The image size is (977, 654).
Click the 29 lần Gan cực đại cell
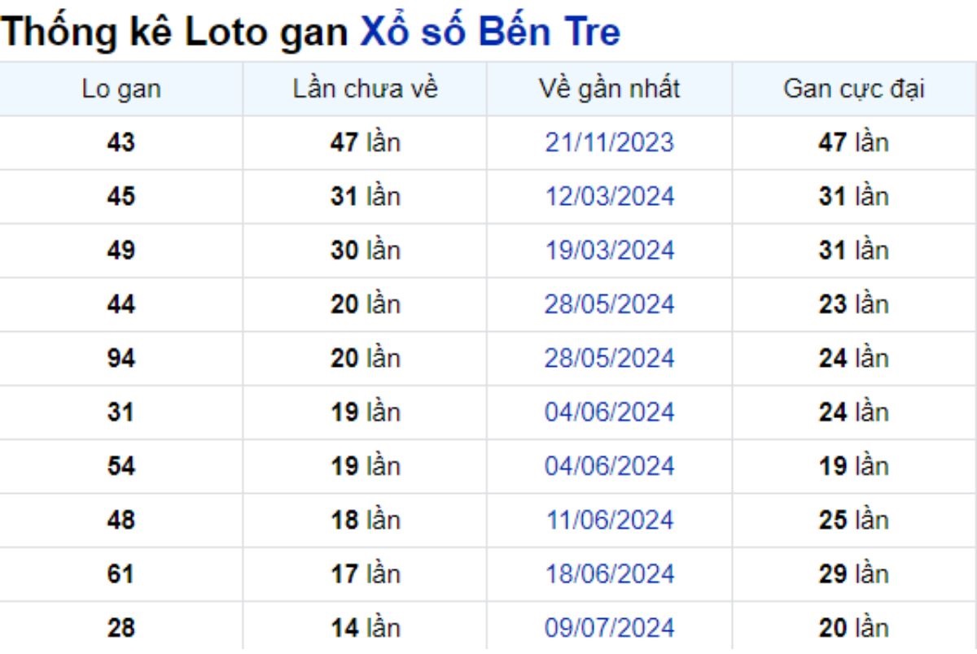854,573
